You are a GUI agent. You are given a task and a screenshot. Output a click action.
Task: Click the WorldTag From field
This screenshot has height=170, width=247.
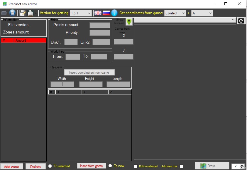73,57
